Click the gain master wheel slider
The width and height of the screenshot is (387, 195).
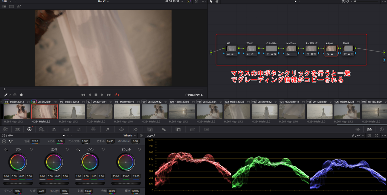(90, 183)
